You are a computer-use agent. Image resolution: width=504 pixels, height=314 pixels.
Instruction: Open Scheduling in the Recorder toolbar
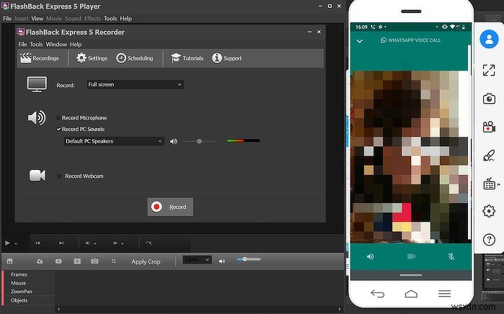(135, 58)
